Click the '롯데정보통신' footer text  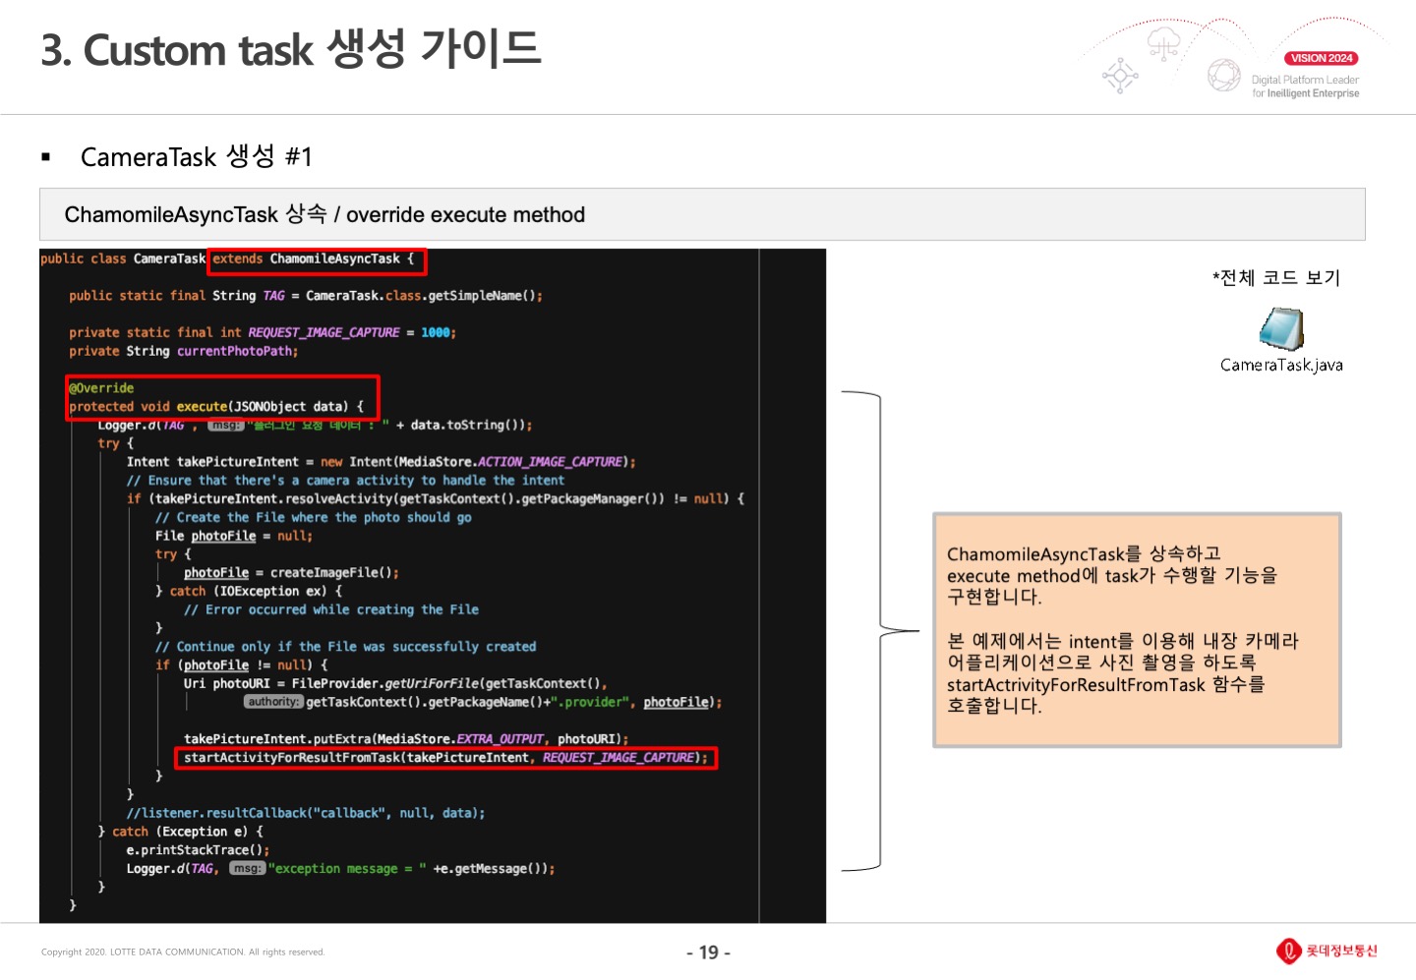(x=1341, y=951)
